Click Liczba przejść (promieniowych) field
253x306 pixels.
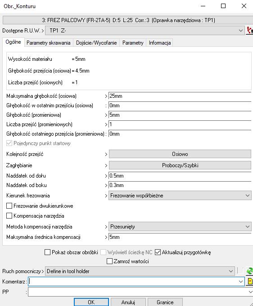tap(180, 124)
